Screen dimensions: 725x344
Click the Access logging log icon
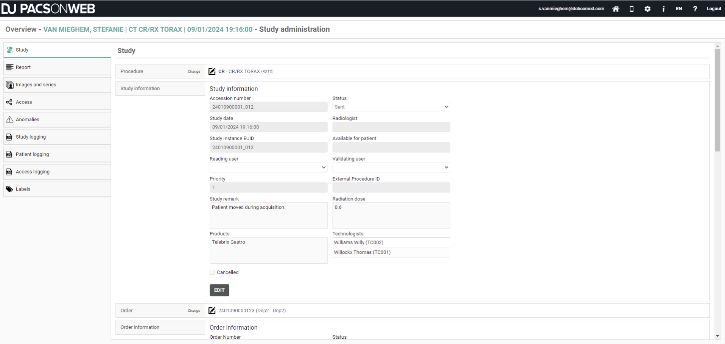click(x=9, y=172)
